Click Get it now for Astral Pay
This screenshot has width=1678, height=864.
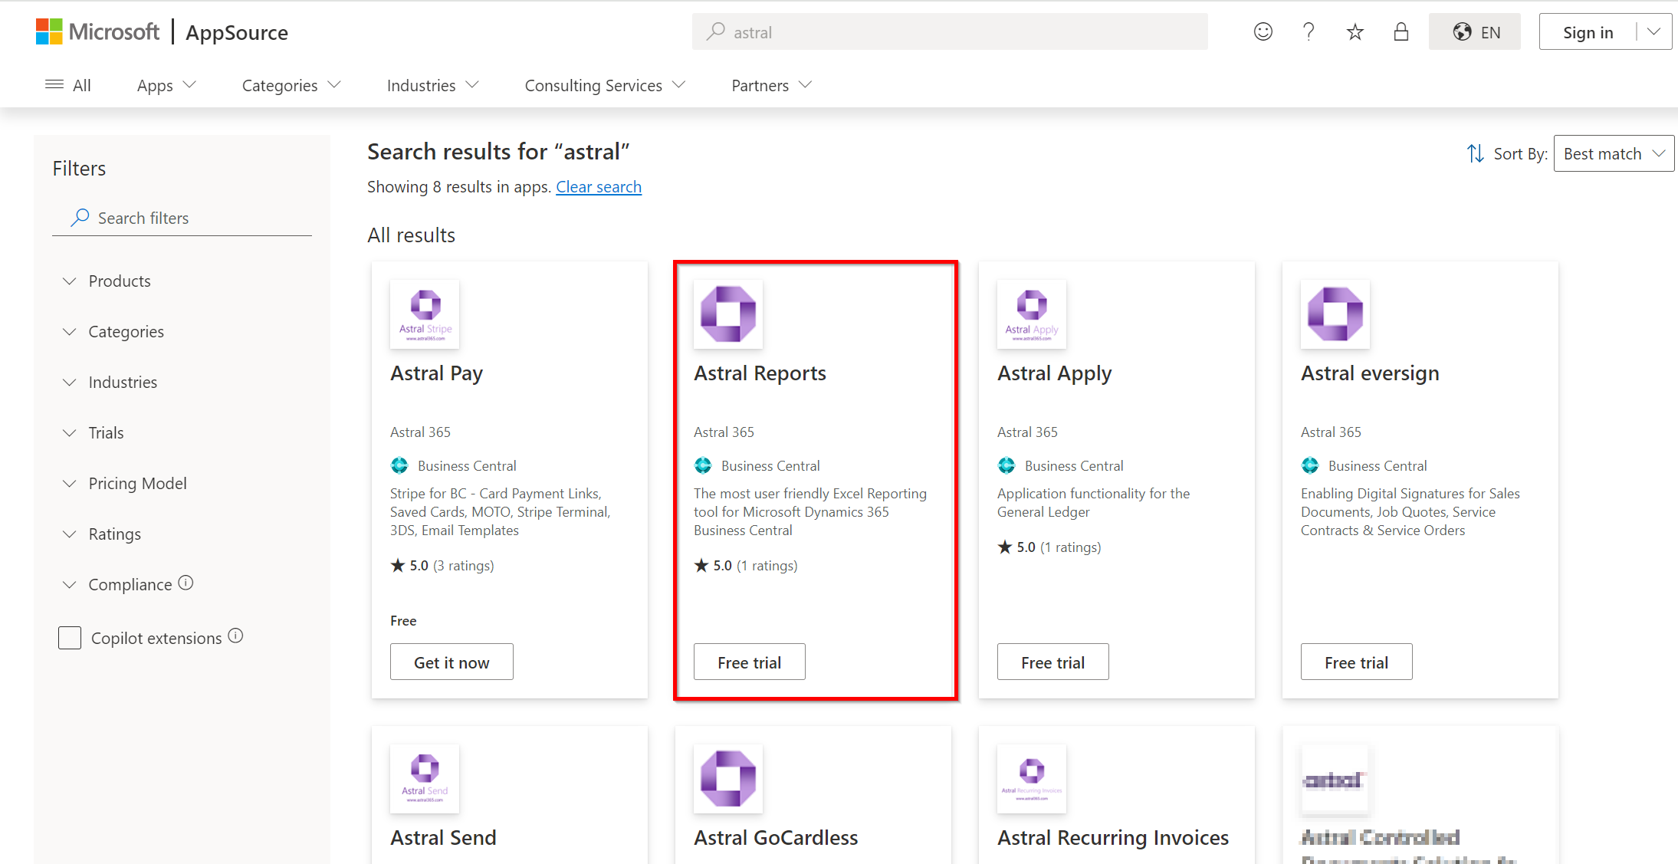[x=452, y=662]
